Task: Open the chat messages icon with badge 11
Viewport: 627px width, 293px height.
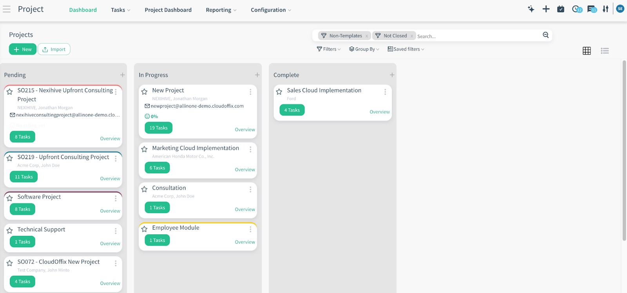Action: (591, 9)
